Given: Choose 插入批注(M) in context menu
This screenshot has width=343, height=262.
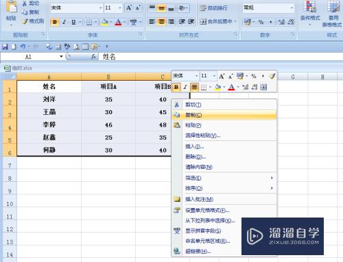Looking at the screenshot, I should point(224,199).
